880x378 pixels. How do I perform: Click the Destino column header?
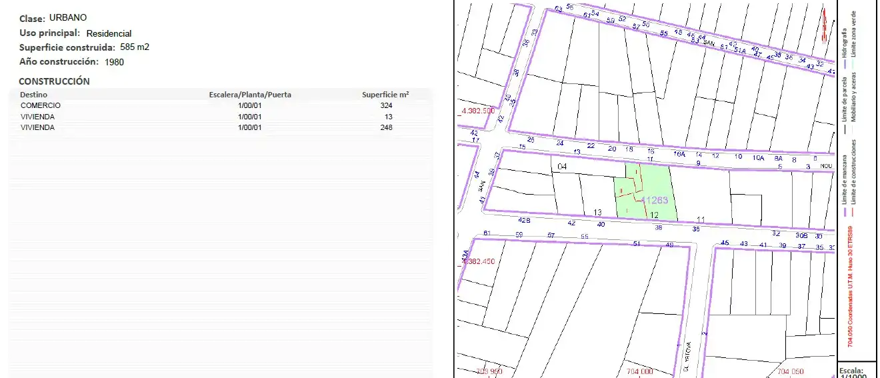point(33,95)
